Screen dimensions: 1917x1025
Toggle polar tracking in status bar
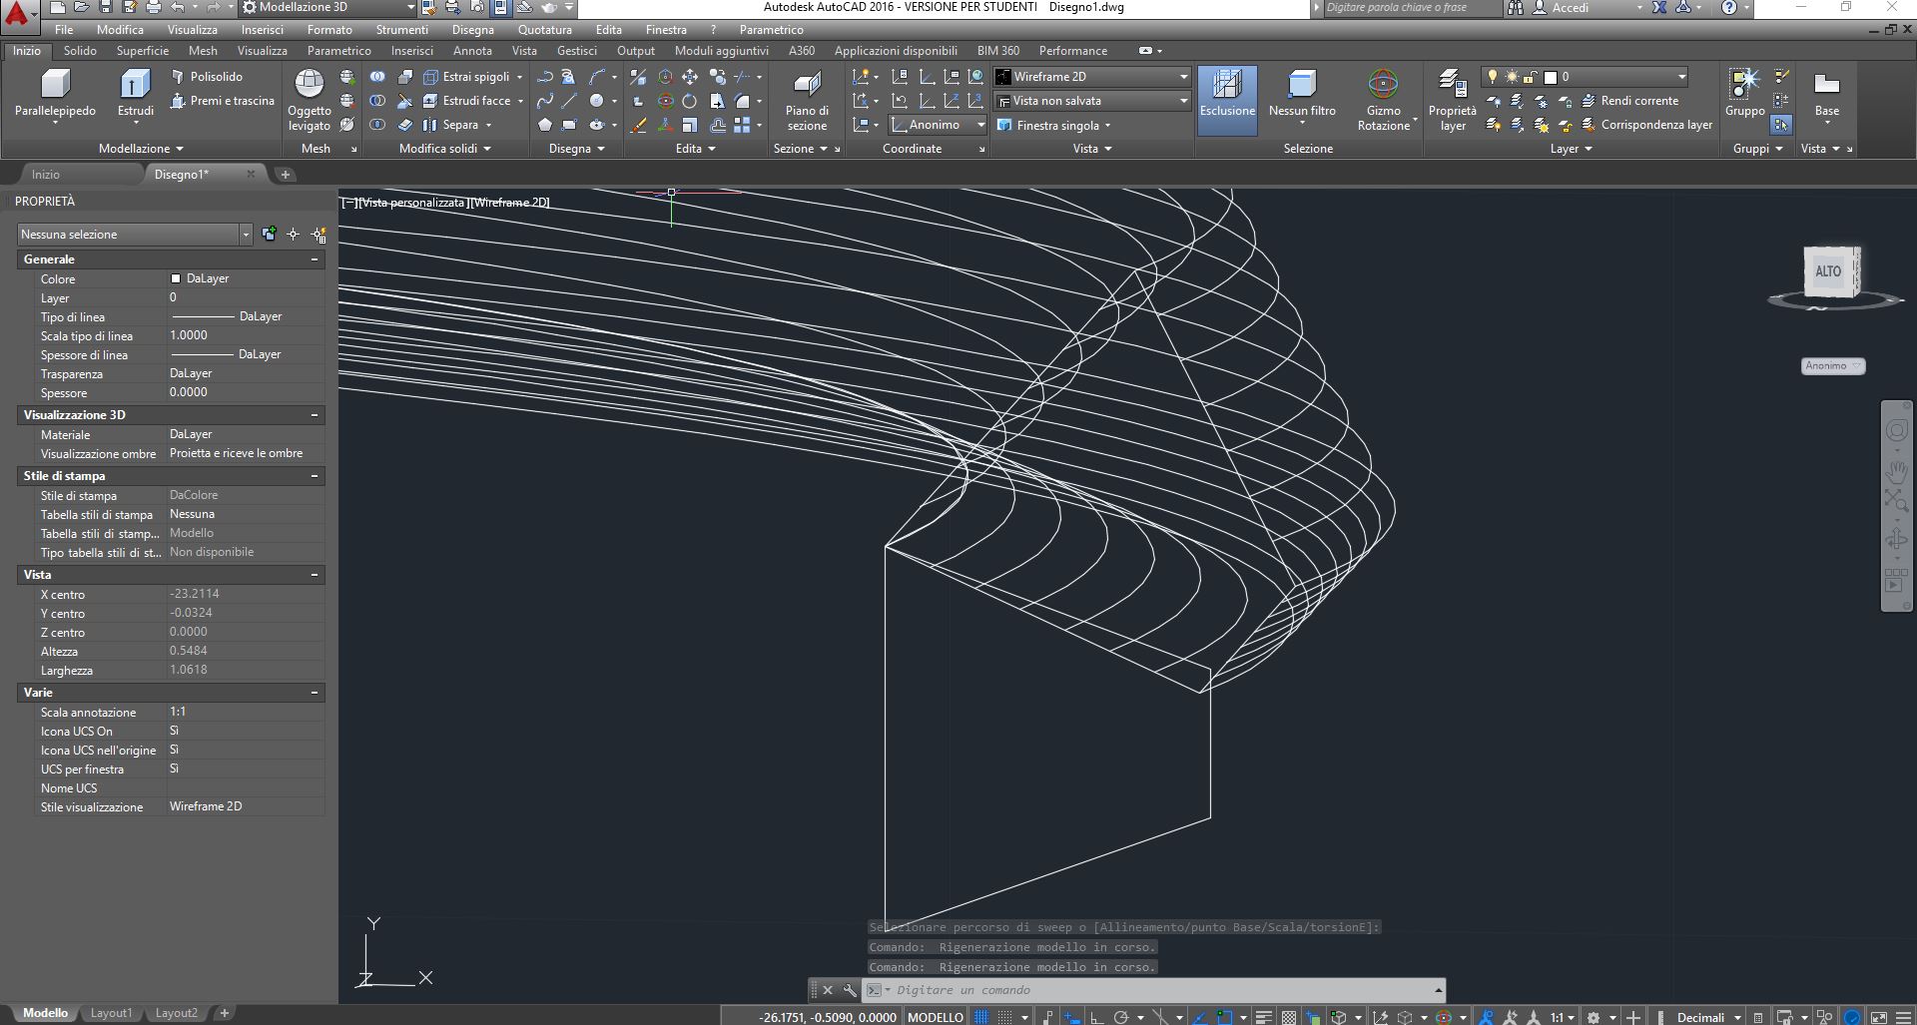click(1121, 1017)
